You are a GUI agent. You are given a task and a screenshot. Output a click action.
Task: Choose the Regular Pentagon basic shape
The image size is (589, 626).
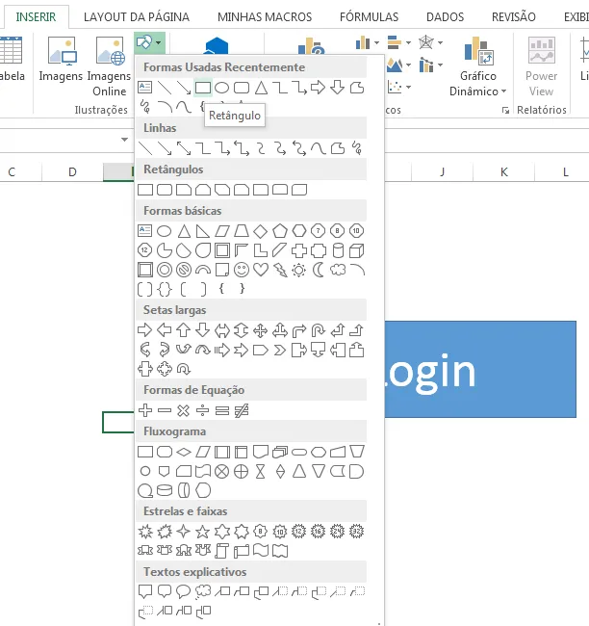click(x=280, y=231)
